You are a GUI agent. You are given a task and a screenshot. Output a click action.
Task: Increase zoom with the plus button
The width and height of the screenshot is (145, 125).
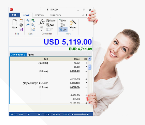(x=87, y=114)
